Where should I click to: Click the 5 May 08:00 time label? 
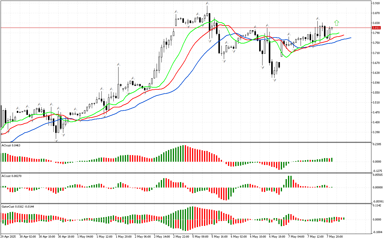(201, 236)
